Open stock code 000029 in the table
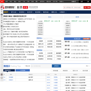Screen dimensions: 91x91 pyautogui.click(x=48, y=77)
